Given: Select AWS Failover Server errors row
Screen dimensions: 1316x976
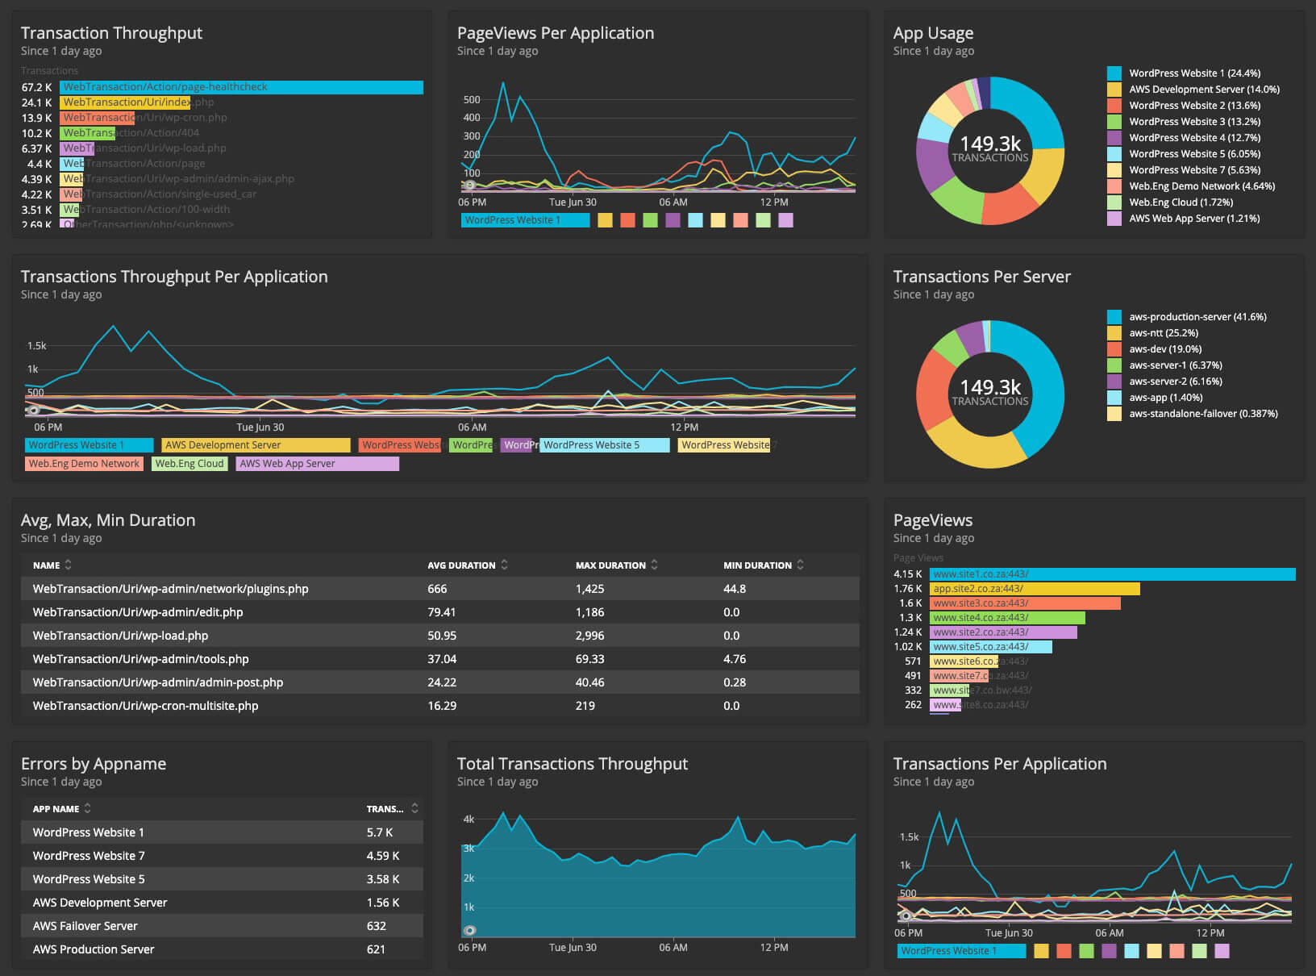Looking at the screenshot, I should click(222, 926).
